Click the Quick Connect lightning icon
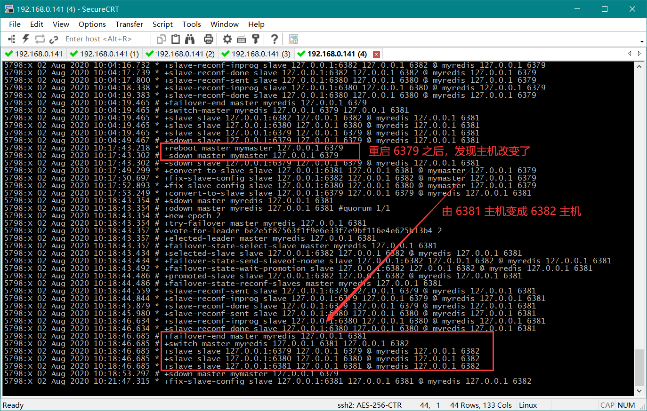This screenshot has width=647, height=411. tap(26, 39)
